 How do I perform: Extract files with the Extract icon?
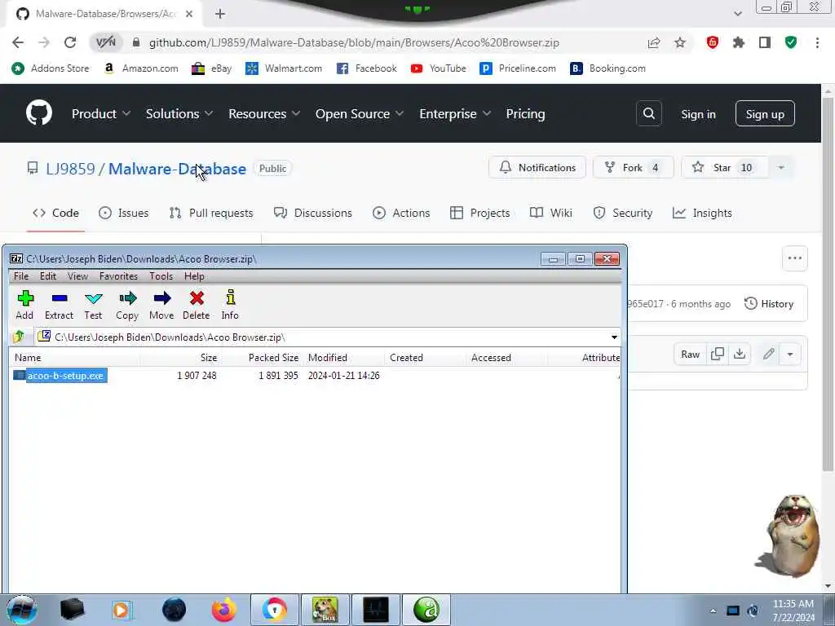(59, 305)
